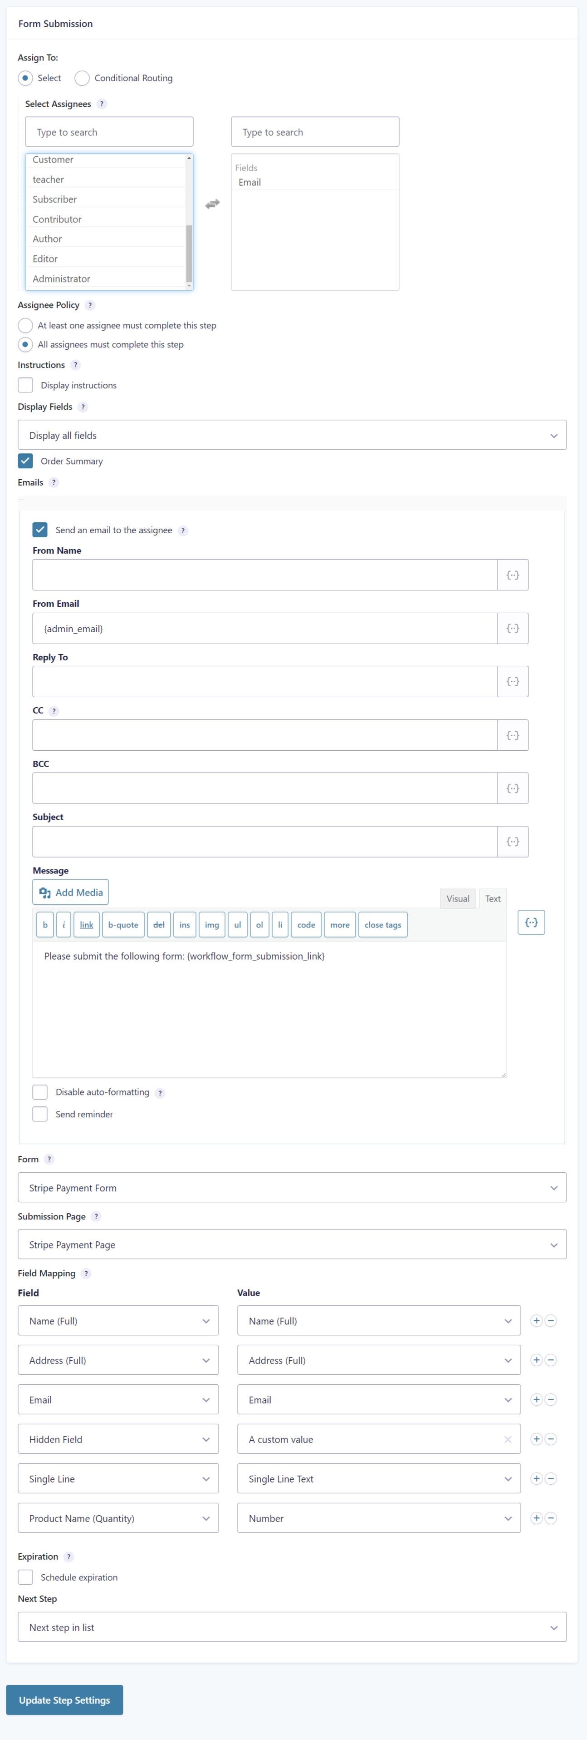Click the swap arrows between assignee lists
This screenshot has height=1740, width=587.
[x=213, y=203]
